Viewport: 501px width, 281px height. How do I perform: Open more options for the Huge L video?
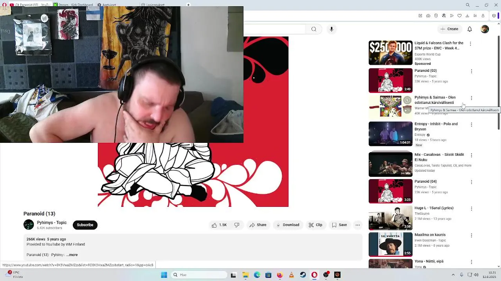471,209
